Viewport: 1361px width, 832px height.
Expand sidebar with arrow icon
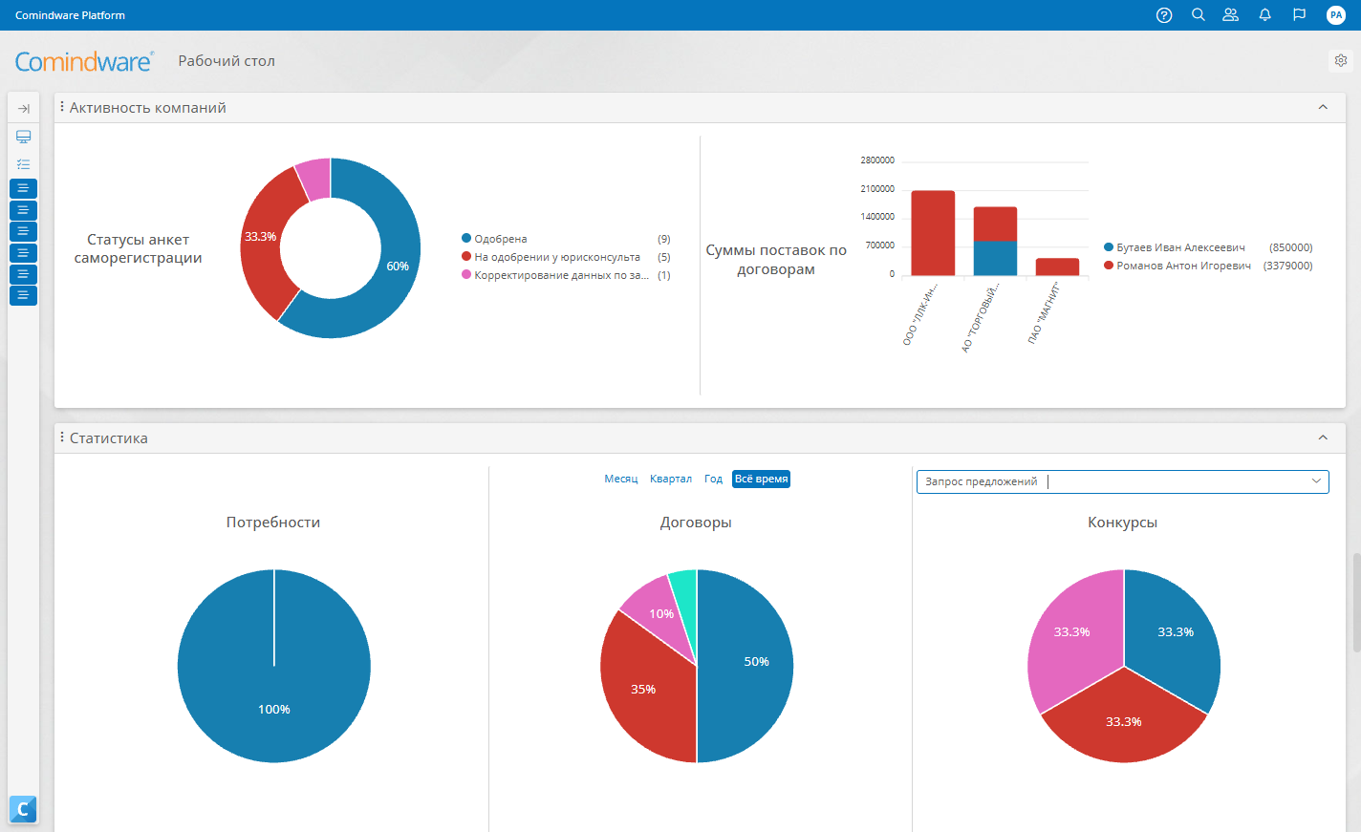(x=24, y=109)
